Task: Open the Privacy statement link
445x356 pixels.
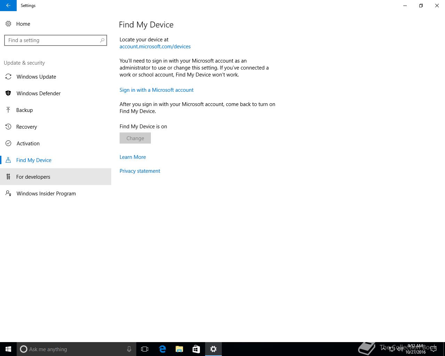Action: pos(140,171)
